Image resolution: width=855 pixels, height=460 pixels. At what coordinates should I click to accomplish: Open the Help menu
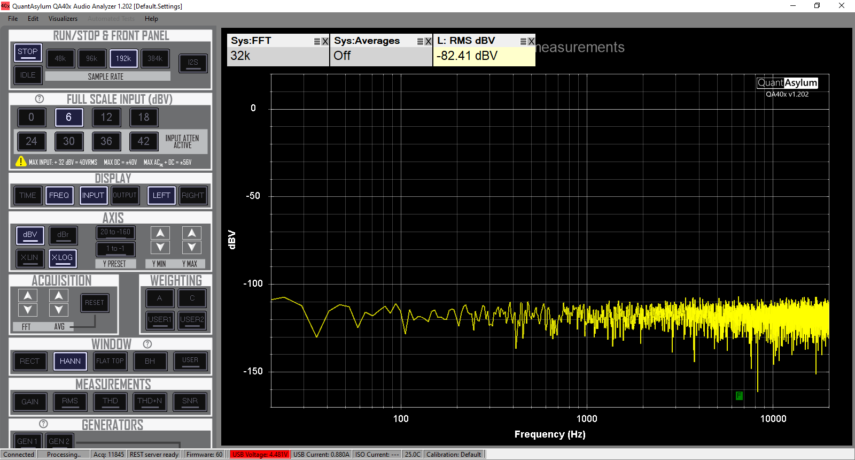[151, 19]
